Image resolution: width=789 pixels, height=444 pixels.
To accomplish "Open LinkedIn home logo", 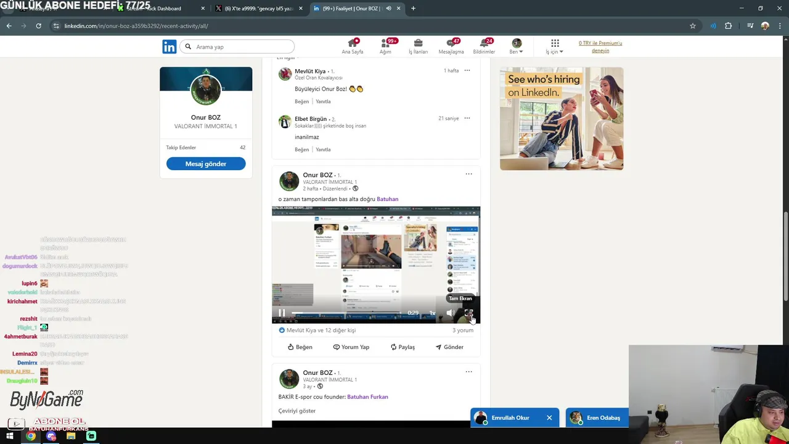I will click(170, 47).
